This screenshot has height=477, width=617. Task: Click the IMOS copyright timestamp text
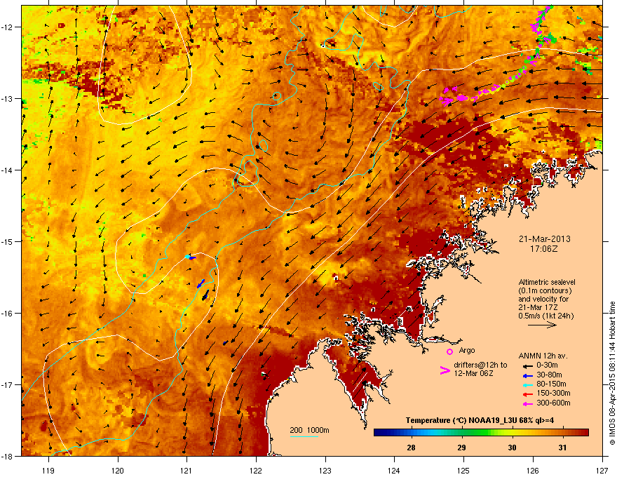tap(612, 373)
